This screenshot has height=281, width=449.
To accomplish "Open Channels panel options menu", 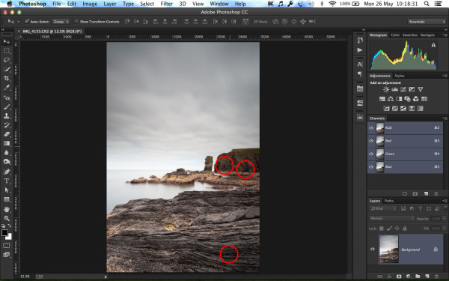I will click(x=445, y=118).
